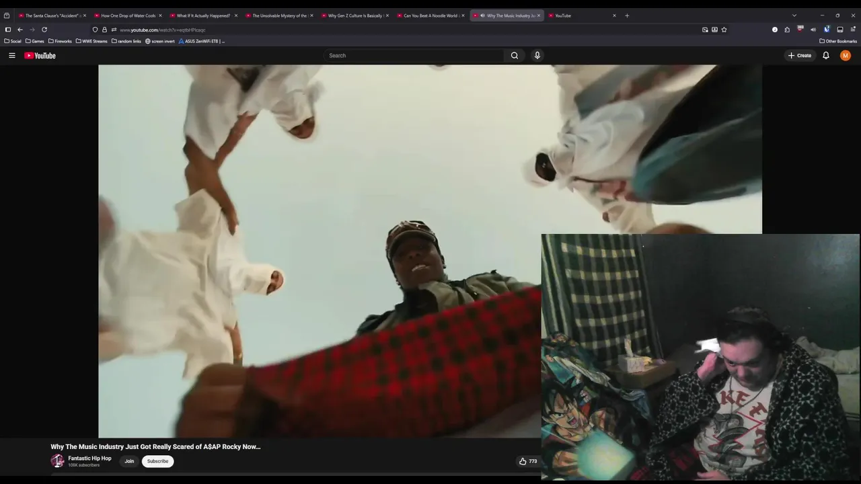Click the Join button
Image resolution: width=861 pixels, height=484 pixels.
[x=129, y=461]
